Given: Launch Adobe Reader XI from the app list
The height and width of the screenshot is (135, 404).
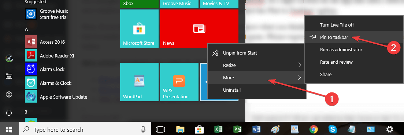Looking at the screenshot, I should (x=50, y=56).
